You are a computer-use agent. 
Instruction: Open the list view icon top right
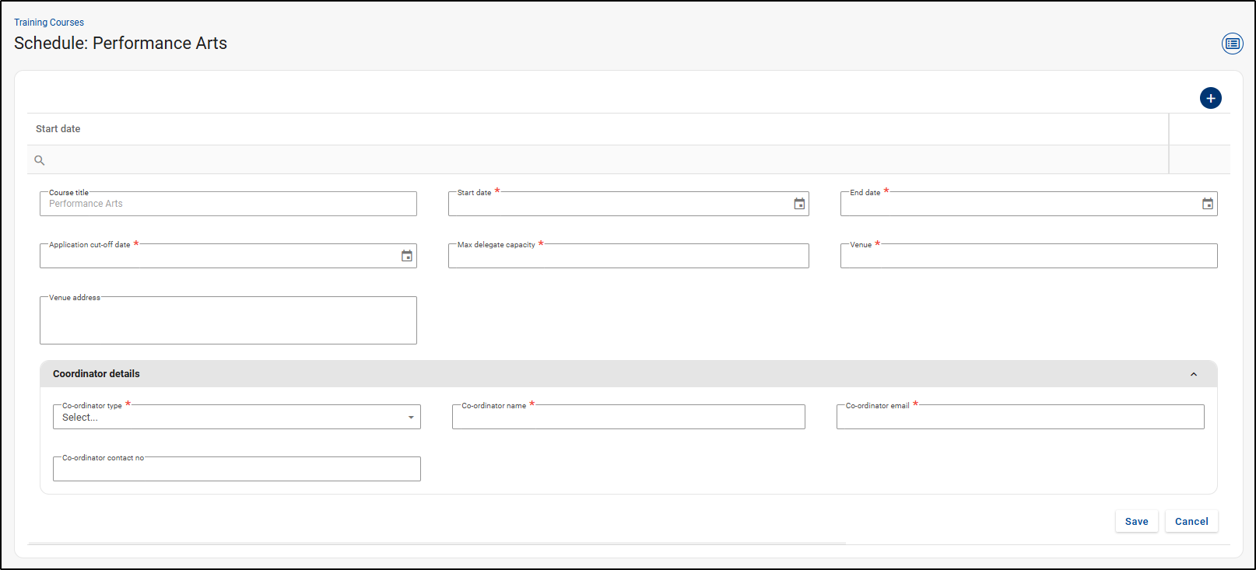[x=1232, y=44]
